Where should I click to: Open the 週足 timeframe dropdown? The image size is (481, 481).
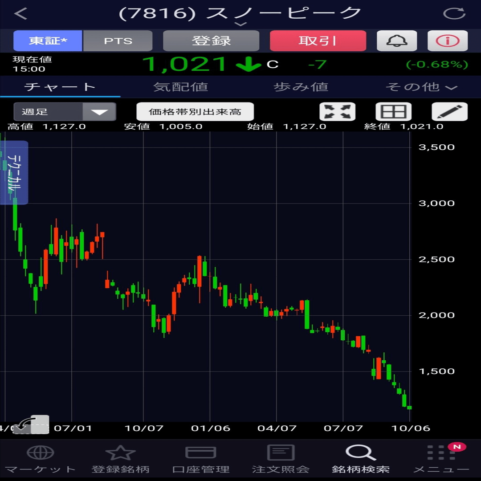(x=65, y=112)
